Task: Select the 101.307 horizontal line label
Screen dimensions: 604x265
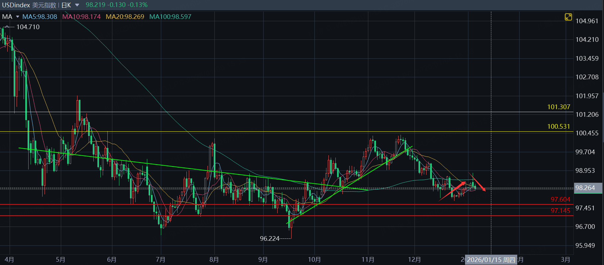Action: [558, 107]
